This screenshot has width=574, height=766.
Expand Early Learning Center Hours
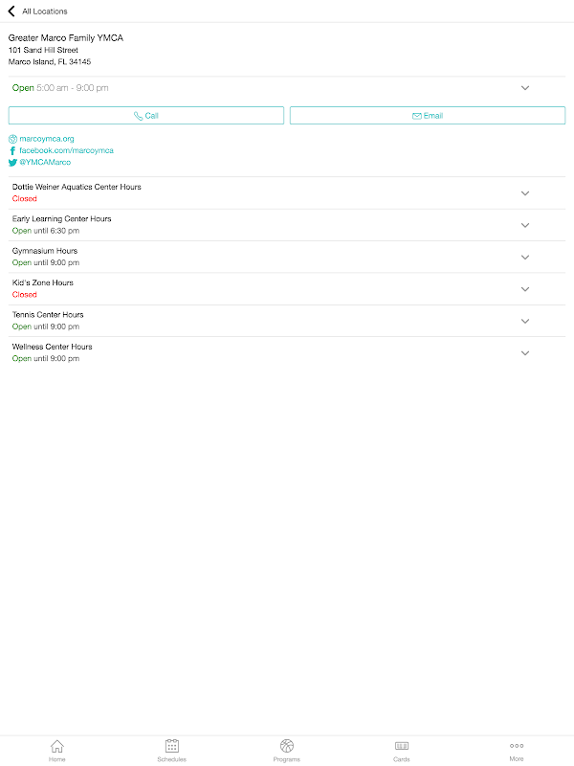point(525,225)
